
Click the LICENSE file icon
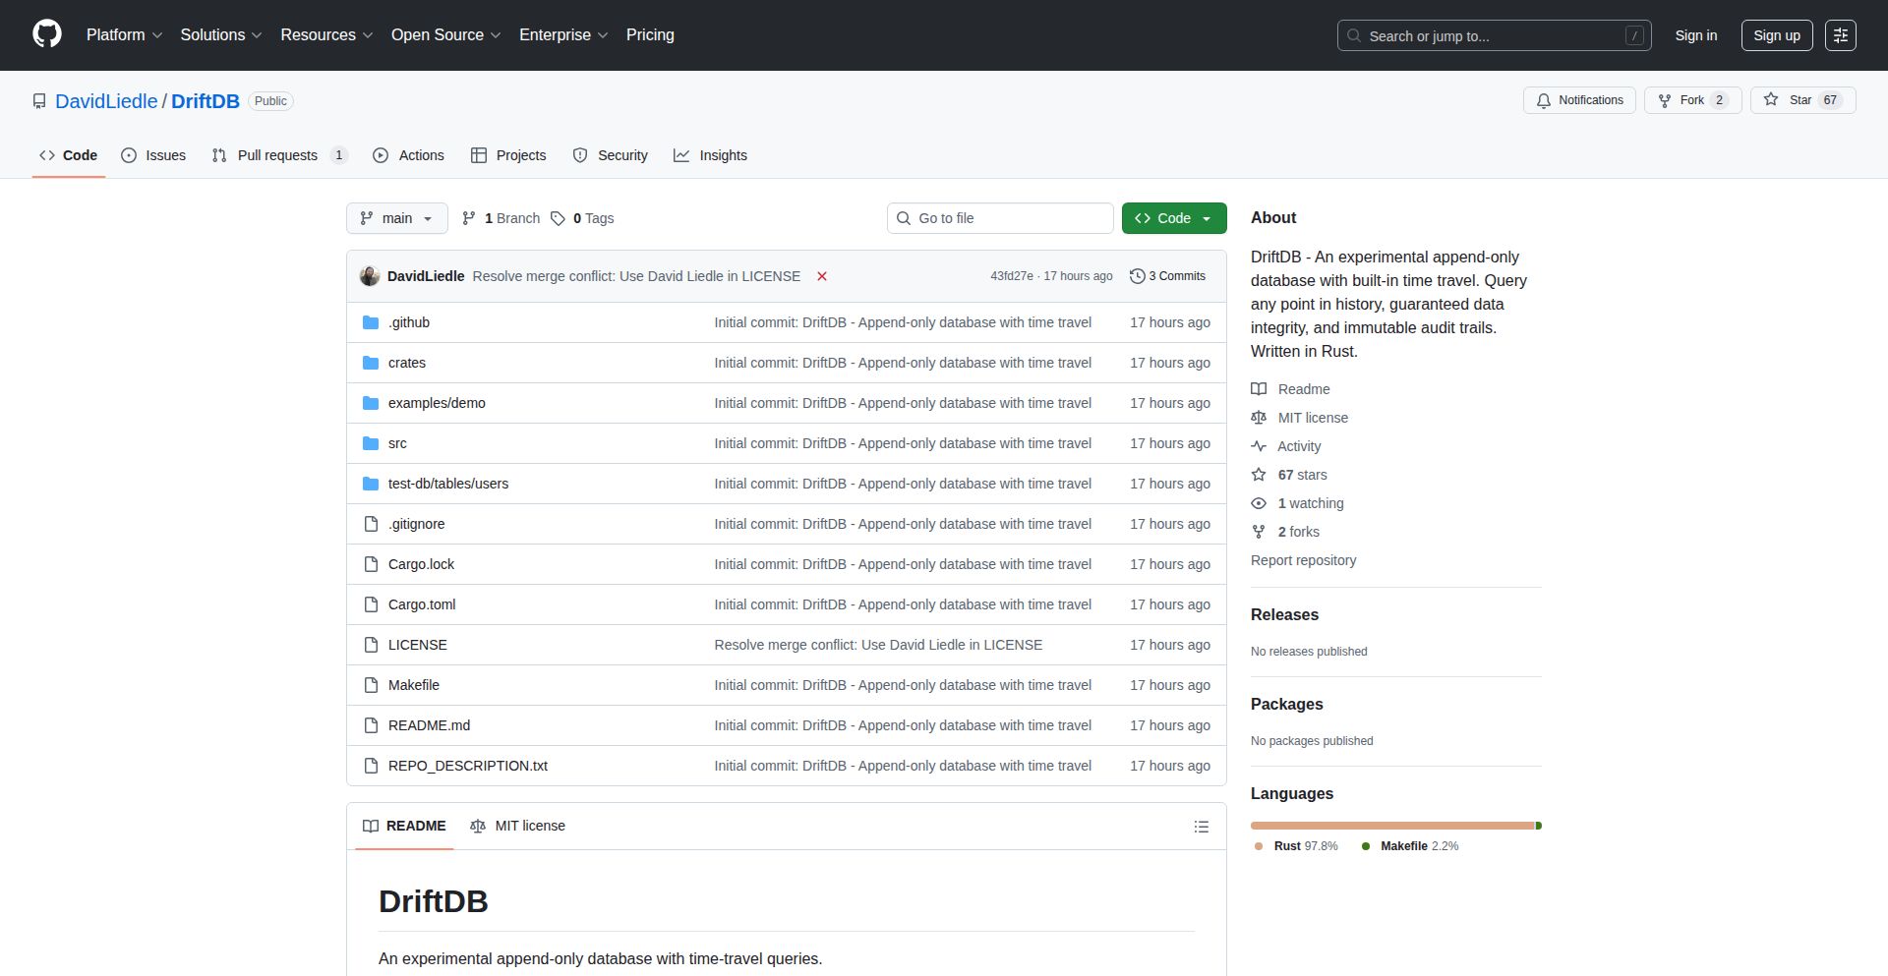click(x=371, y=645)
